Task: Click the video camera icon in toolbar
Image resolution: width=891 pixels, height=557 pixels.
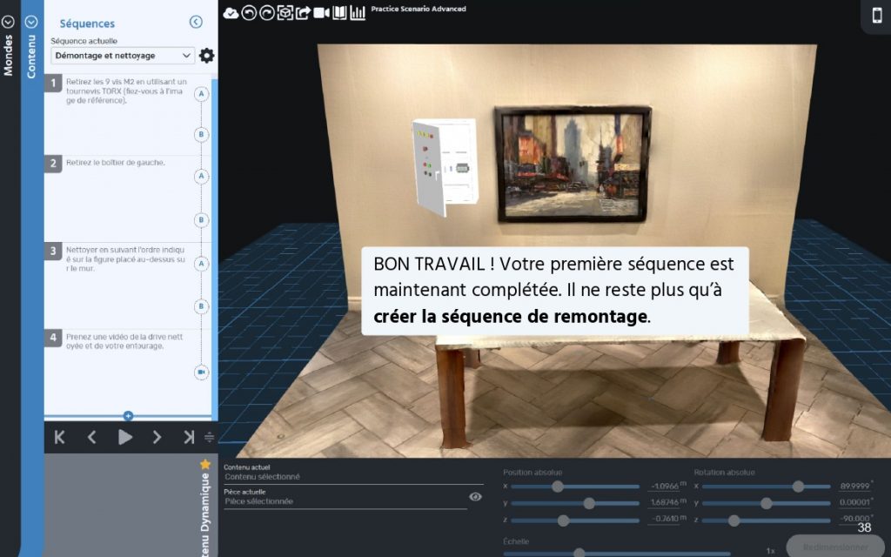Action: point(321,13)
